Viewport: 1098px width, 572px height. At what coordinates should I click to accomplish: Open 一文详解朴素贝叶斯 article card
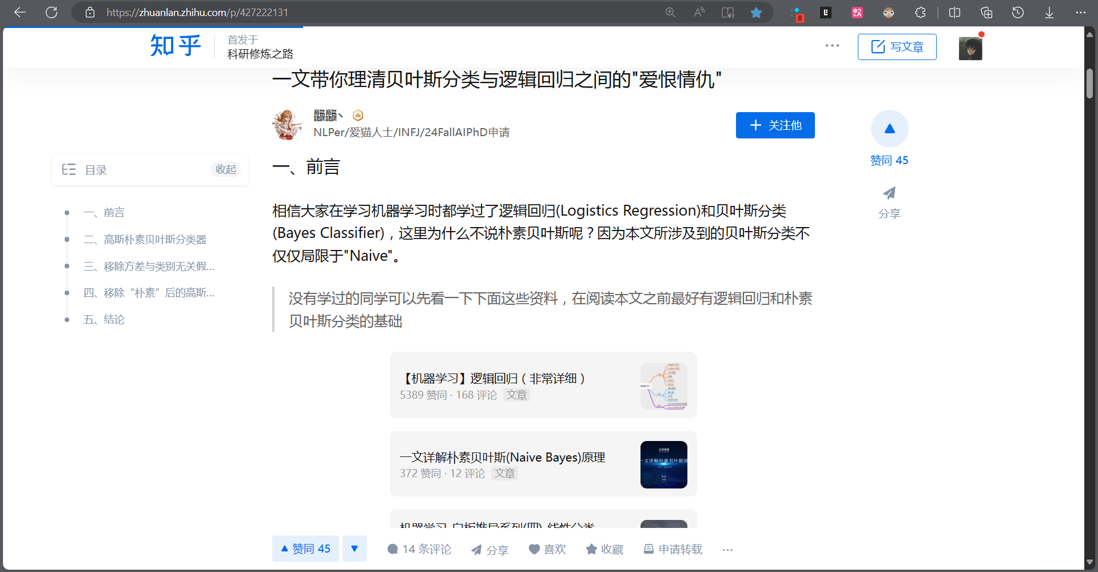point(543,464)
